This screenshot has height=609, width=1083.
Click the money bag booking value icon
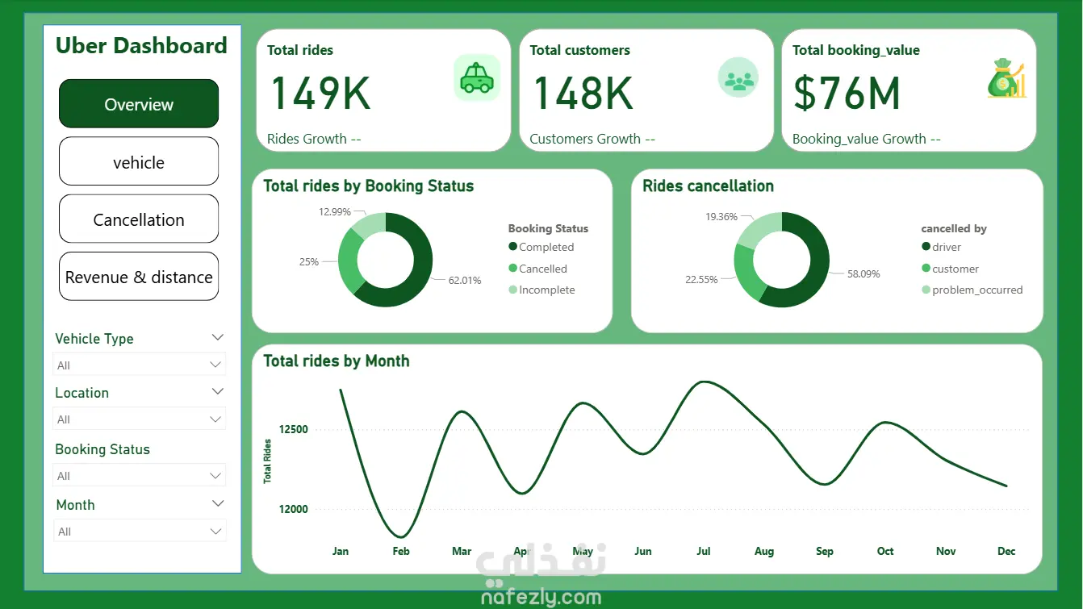point(1006,78)
